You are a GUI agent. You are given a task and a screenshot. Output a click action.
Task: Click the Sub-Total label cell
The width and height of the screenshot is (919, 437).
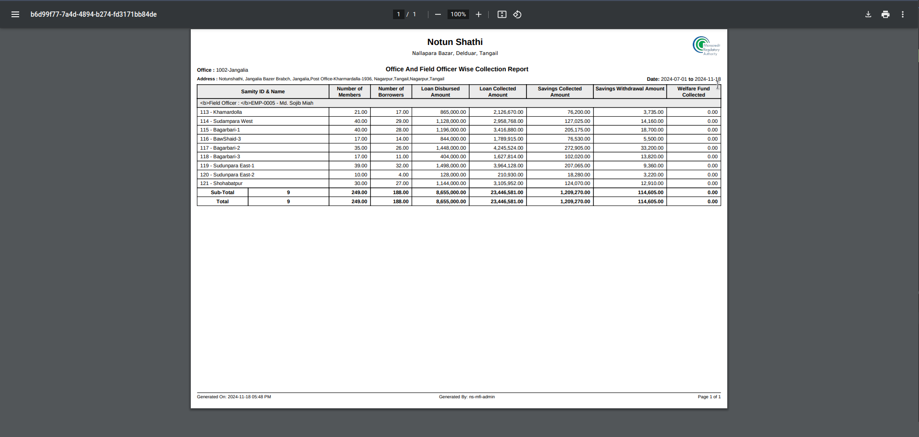click(222, 193)
